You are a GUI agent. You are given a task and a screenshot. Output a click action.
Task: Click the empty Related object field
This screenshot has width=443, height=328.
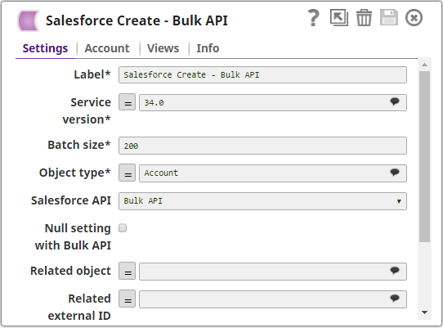tap(273, 272)
